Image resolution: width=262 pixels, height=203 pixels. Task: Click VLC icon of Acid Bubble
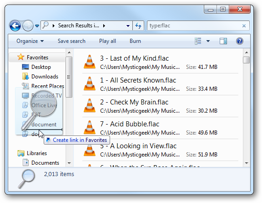(90, 127)
